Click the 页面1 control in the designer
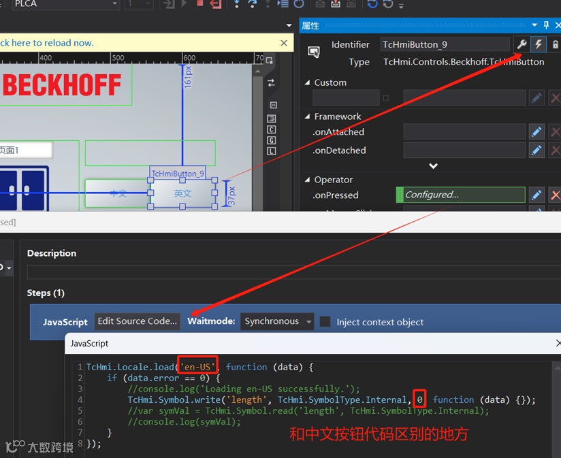561x458 pixels. [26, 150]
